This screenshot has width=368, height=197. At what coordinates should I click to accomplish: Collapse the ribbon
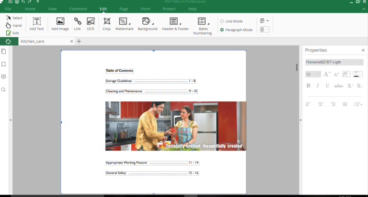tap(364, 9)
